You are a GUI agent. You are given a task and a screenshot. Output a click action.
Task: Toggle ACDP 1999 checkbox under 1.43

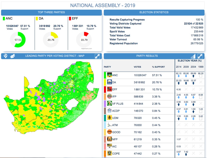200,112
